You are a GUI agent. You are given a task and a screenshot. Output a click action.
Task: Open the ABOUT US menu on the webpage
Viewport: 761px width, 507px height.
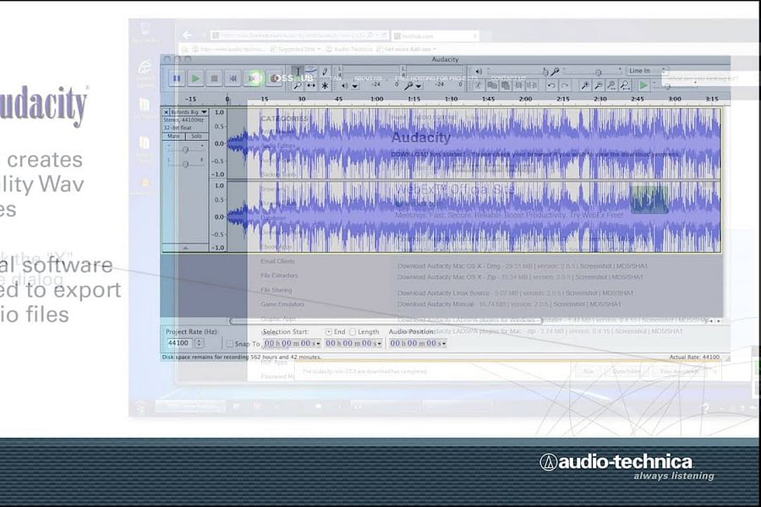(370, 77)
